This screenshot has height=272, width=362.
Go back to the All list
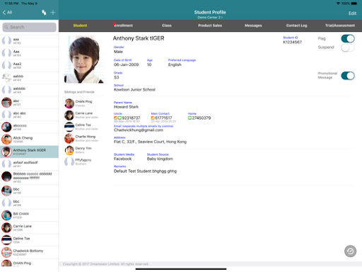pyautogui.click(x=7, y=13)
